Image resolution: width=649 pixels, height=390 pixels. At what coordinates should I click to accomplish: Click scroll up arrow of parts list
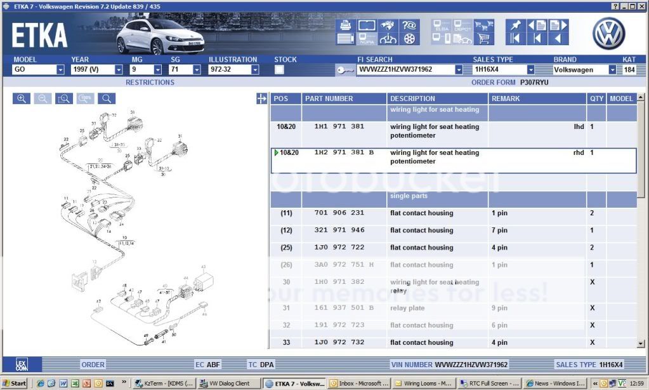pyautogui.click(x=641, y=97)
